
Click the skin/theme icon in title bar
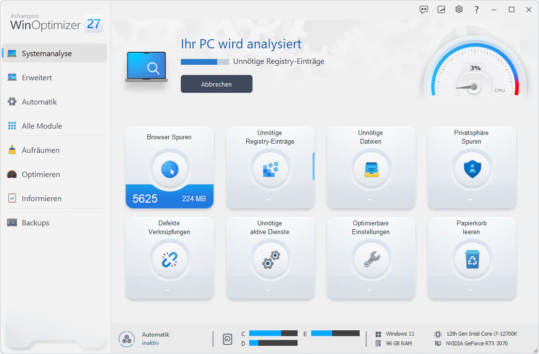442,10
